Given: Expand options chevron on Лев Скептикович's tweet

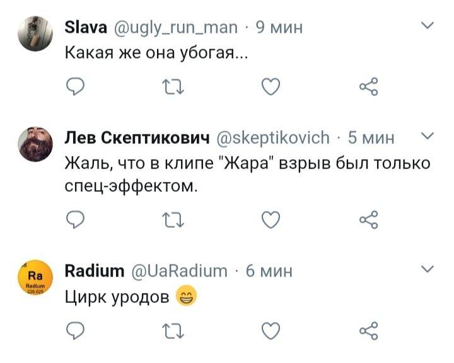Looking at the screenshot, I should pyautogui.click(x=427, y=136).
